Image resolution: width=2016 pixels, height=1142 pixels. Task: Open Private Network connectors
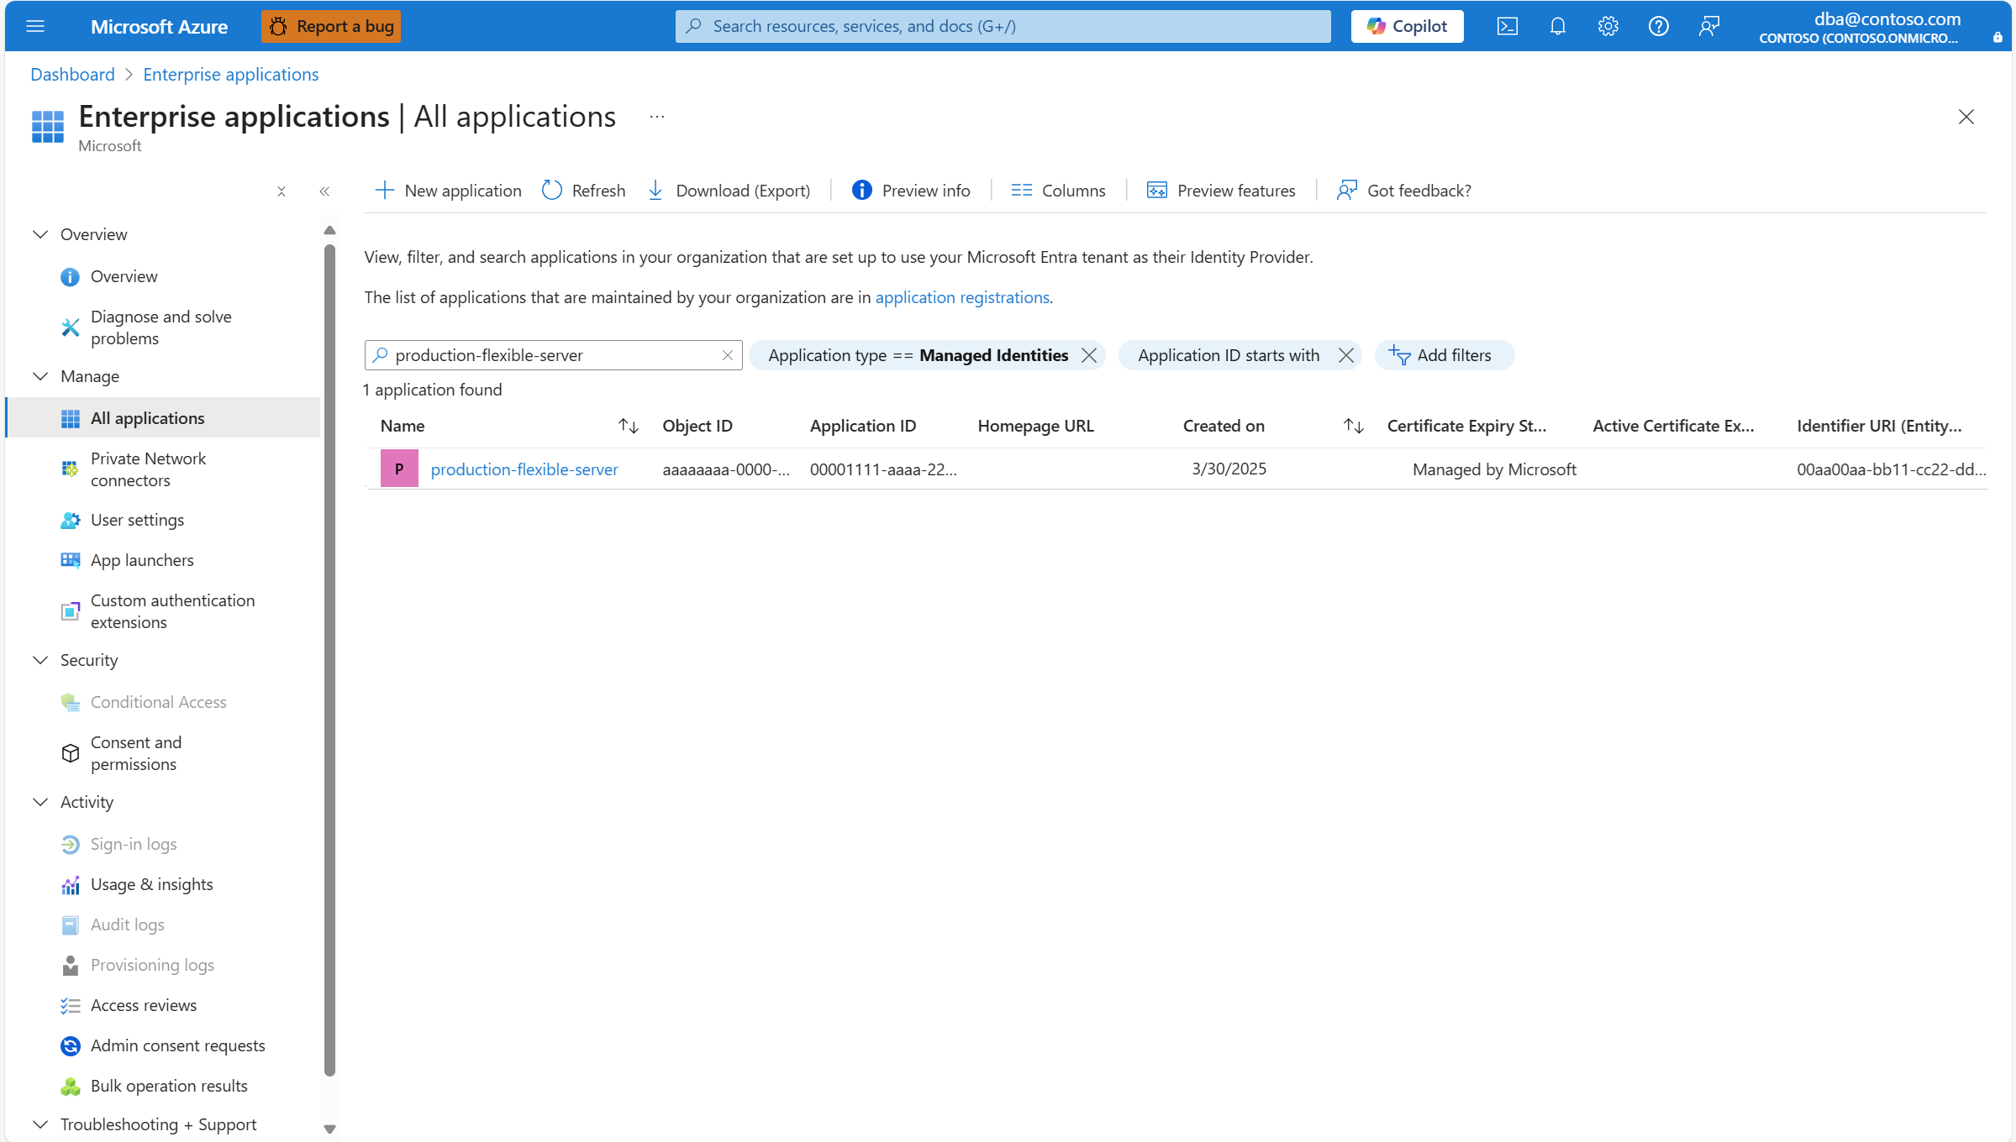(148, 469)
